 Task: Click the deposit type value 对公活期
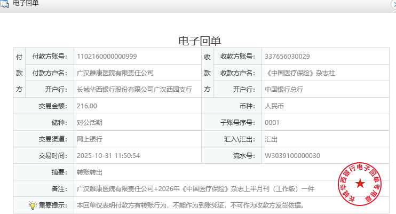[x=90, y=123]
